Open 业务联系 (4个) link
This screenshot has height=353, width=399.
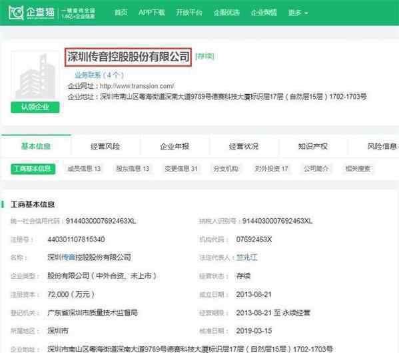99,75
